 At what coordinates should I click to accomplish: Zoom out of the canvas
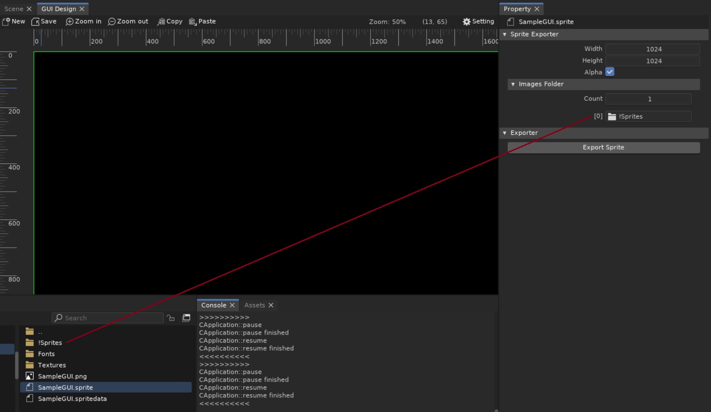click(x=128, y=21)
